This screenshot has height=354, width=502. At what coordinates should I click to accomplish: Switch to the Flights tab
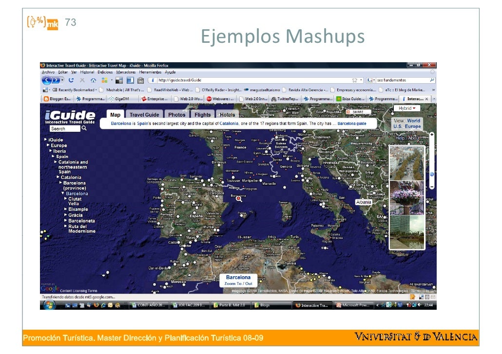pyautogui.click(x=202, y=115)
